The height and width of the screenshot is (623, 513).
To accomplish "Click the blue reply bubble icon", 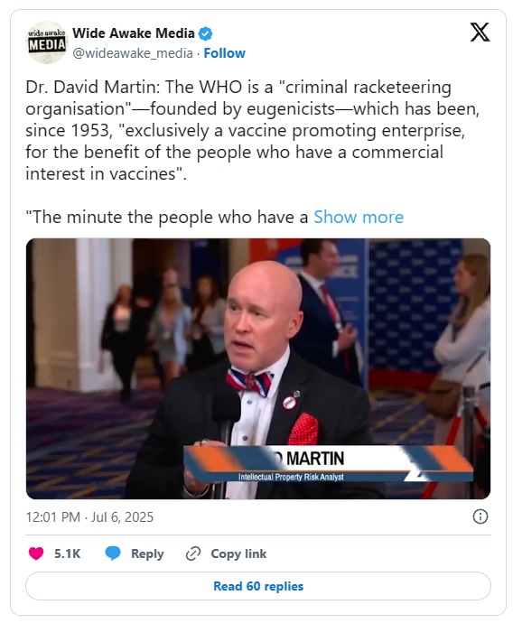I will (113, 553).
